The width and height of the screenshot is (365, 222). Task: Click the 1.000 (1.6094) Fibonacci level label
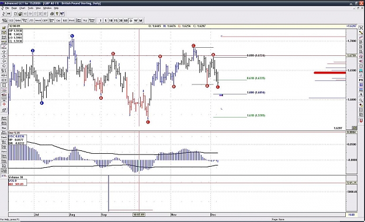(x=256, y=93)
